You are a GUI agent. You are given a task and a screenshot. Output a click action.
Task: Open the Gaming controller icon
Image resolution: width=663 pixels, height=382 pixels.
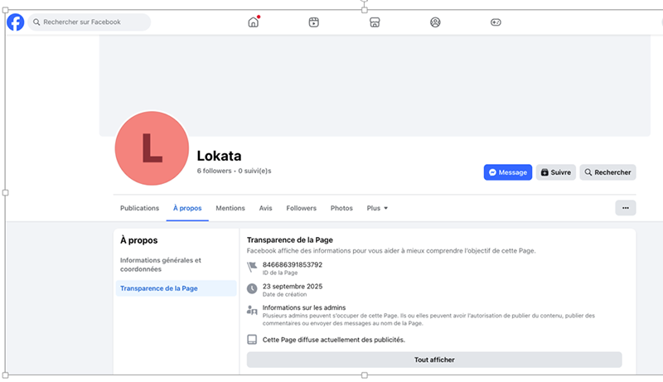click(x=496, y=22)
